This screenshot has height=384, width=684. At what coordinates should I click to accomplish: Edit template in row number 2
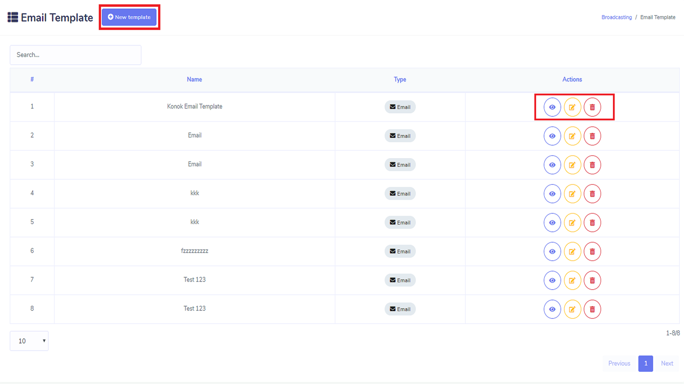click(572, 136)
